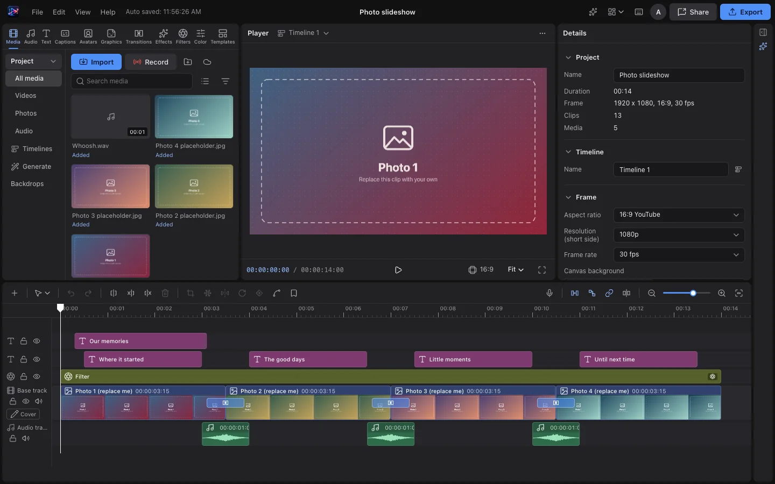Click the timeline zoom slider handle
Viewport: 775px width, 484px height.
tap(693, 293)
